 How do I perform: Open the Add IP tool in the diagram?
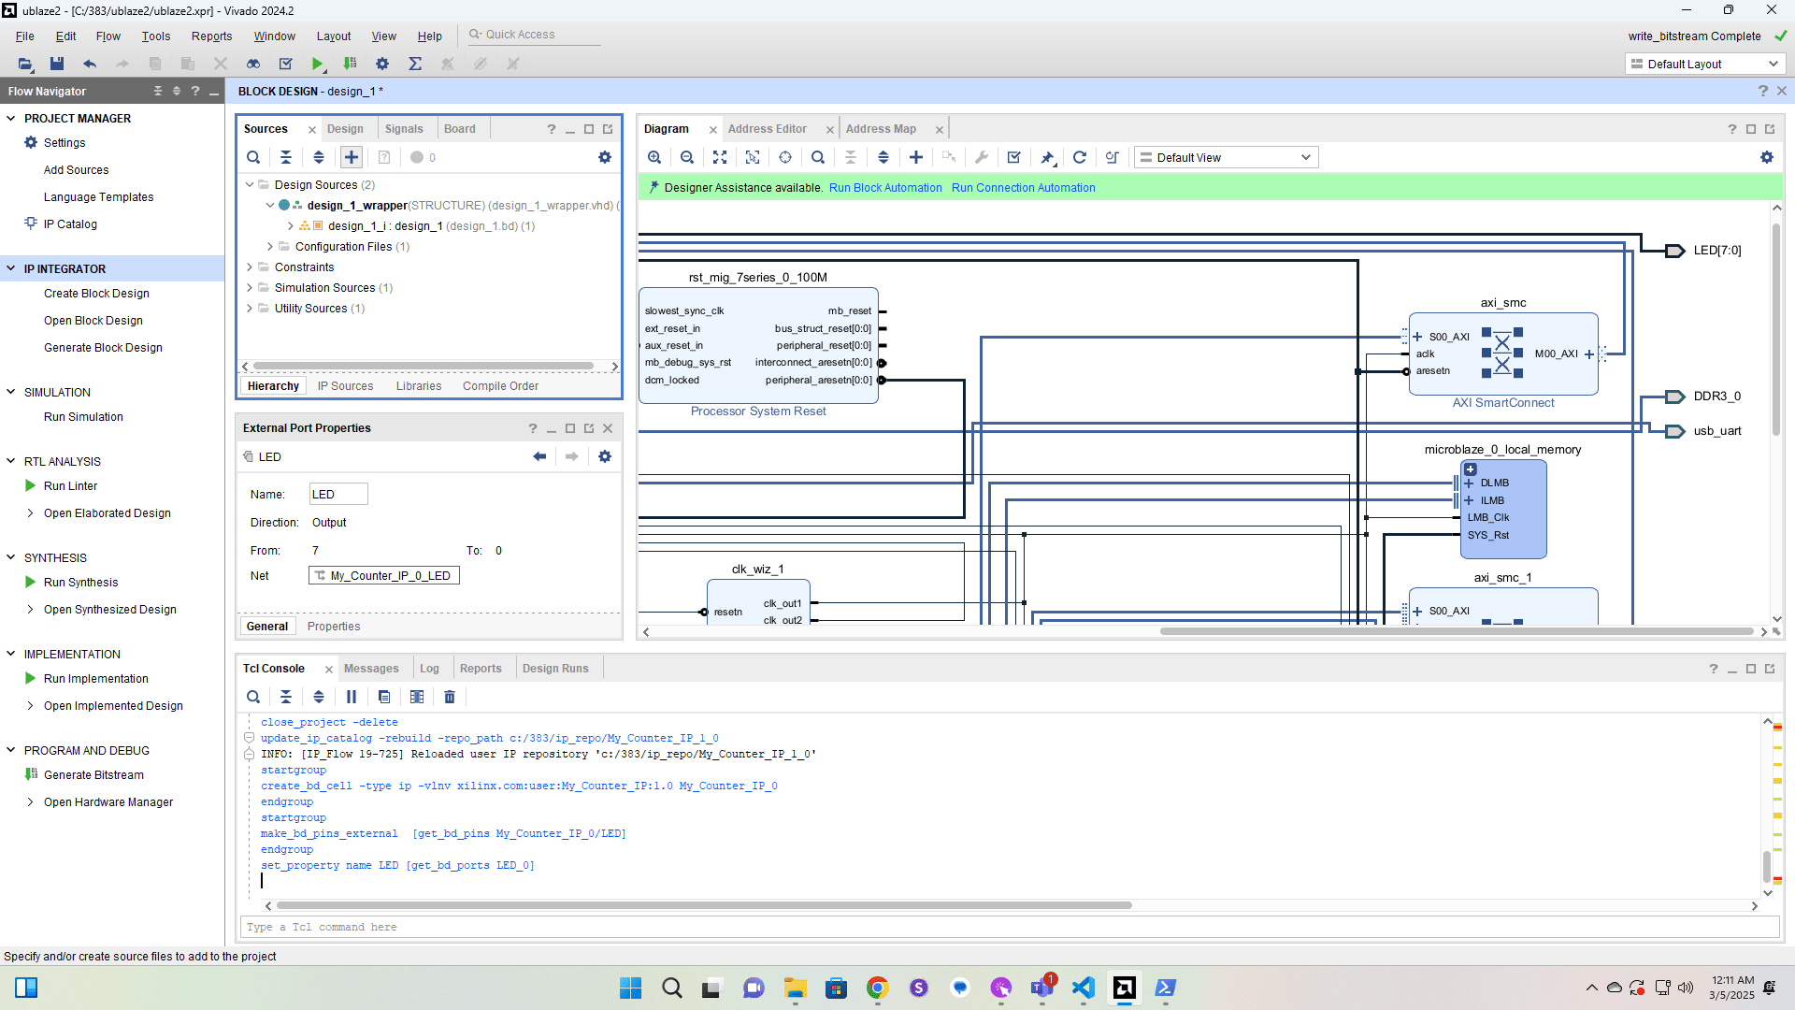pyautogui.click(x=916, y=157)
